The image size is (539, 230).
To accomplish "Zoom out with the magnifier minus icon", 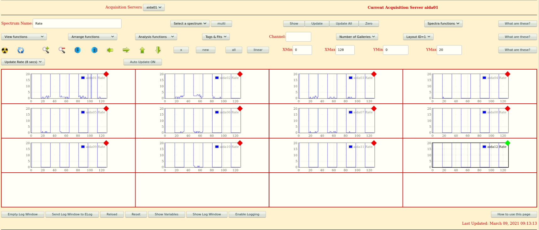I will (62, 50).
